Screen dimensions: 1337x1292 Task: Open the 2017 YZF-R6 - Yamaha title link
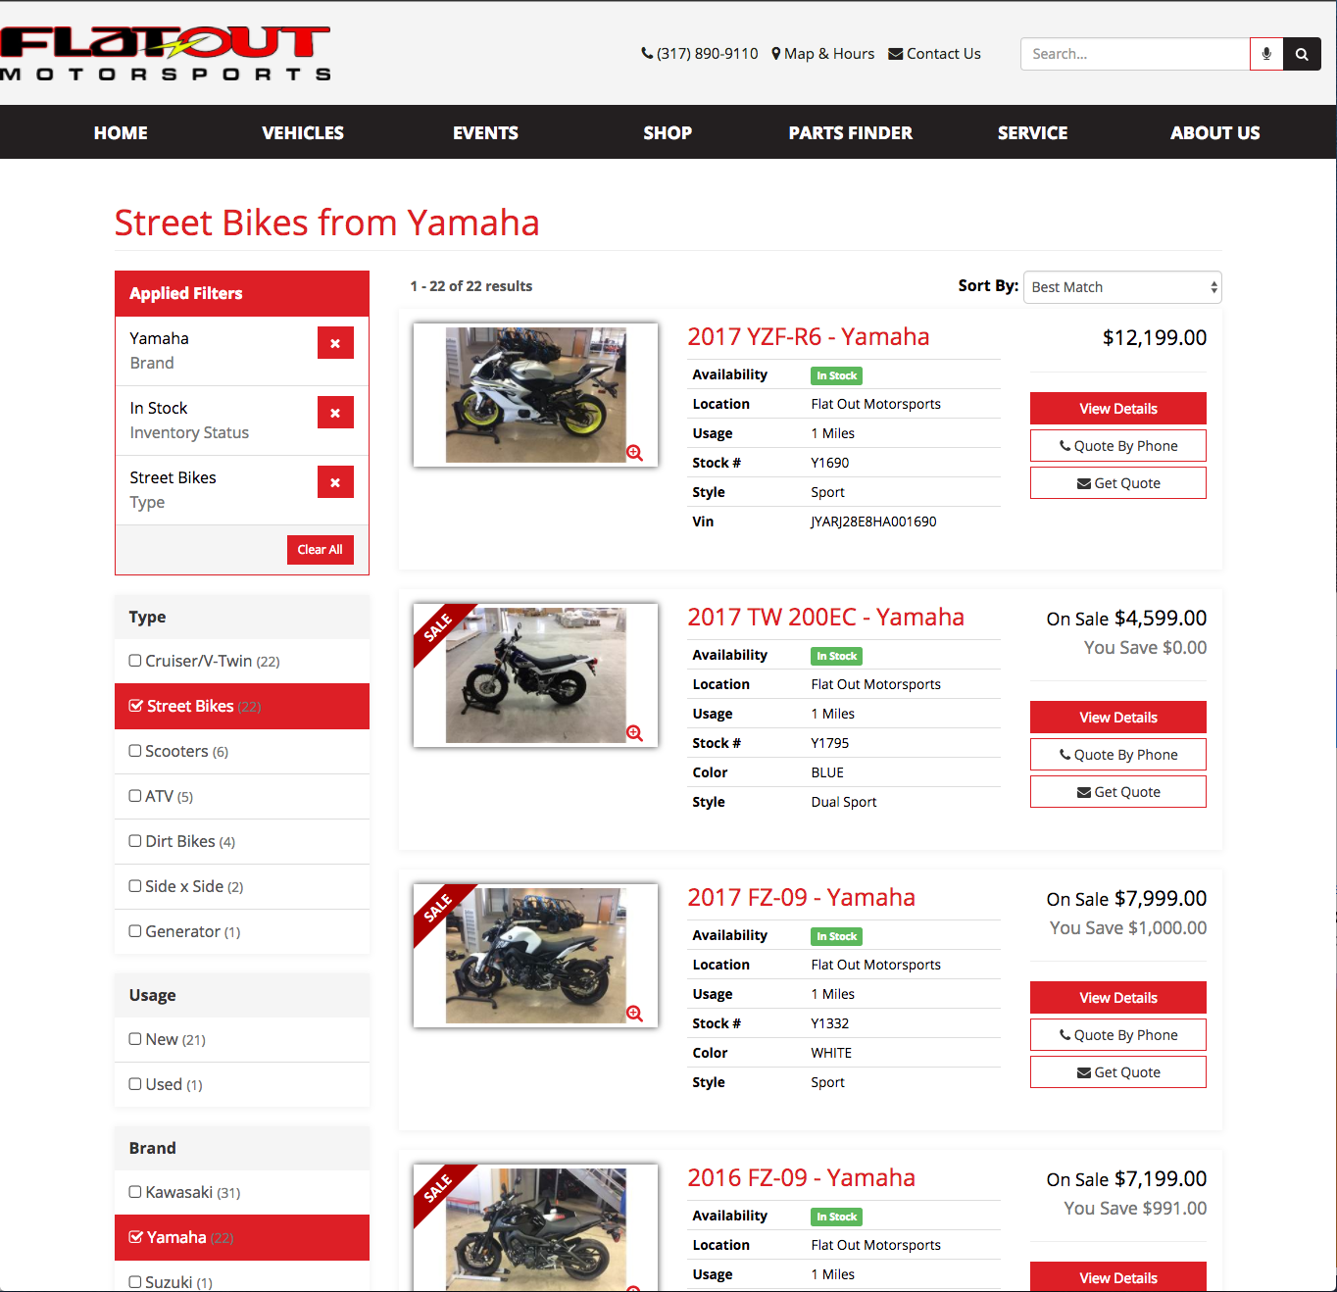809,337
